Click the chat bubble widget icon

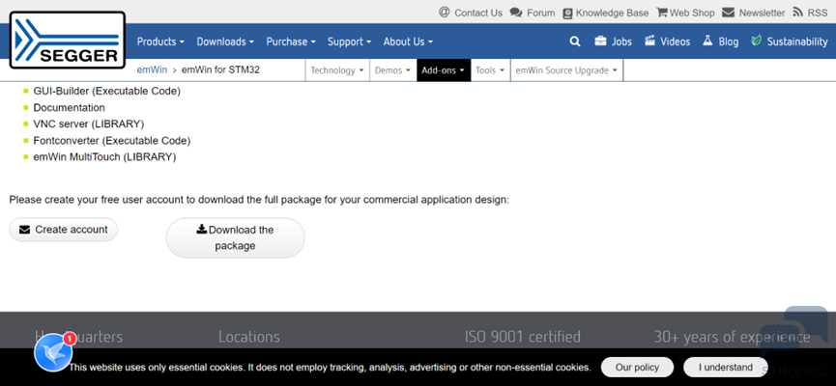click(793, 330)
